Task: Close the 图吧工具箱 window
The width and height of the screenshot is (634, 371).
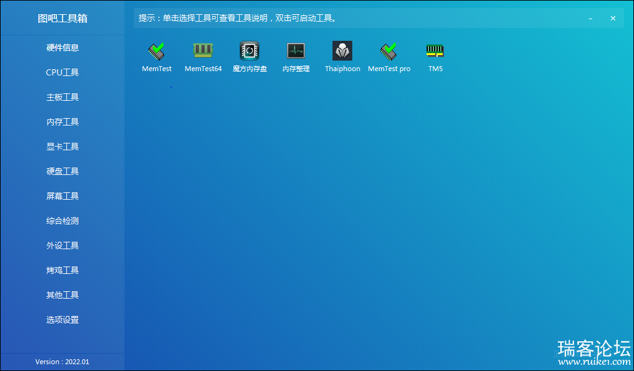Action: (613, 19)
